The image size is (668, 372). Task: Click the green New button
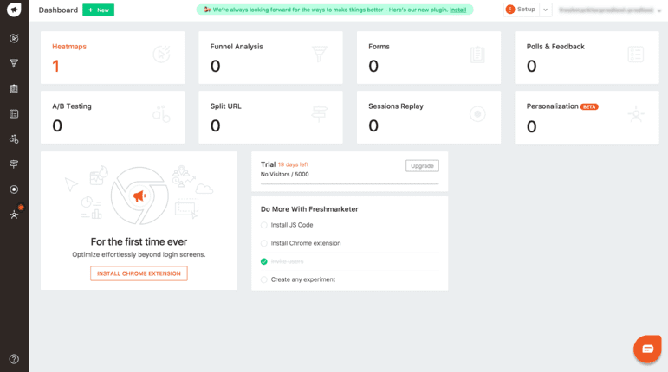point(99,10)
